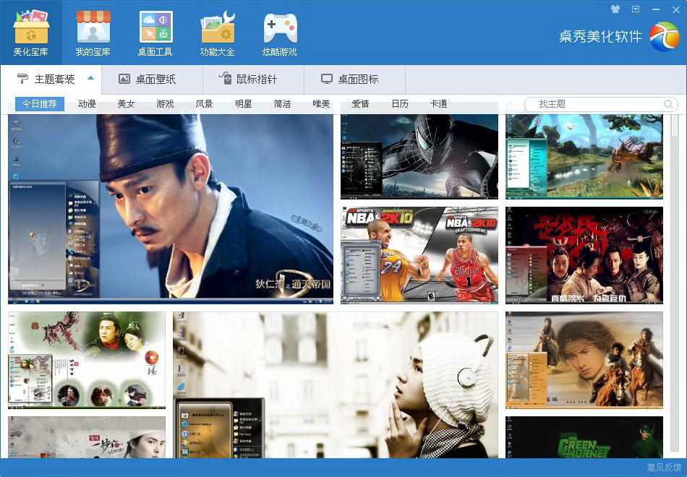Open the black Spider-Man theme thumbnail
Image resolution: width=687 pixels, height=477 pixels.
419,156
